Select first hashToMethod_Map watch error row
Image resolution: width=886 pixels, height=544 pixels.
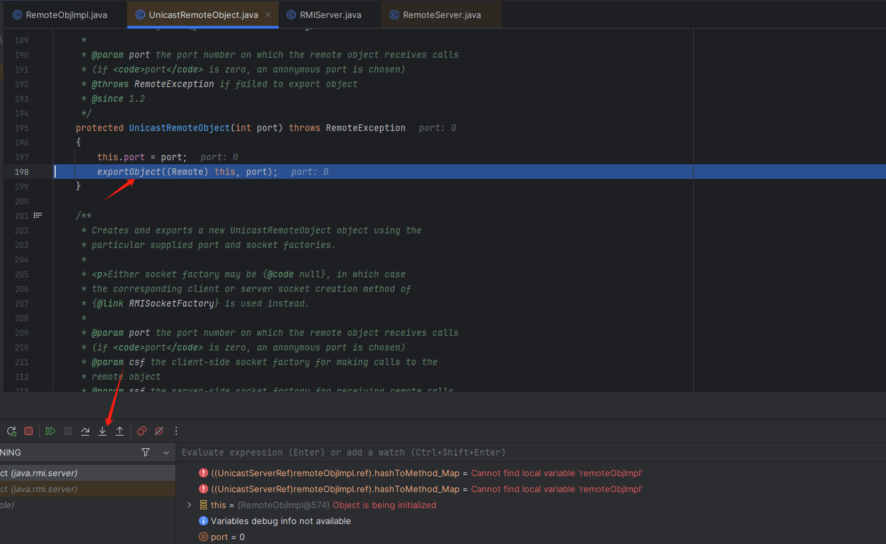pyautogui.click(x=531, y=473)
